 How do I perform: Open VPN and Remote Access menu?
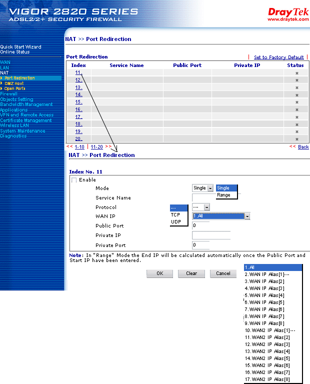point(26,115)
